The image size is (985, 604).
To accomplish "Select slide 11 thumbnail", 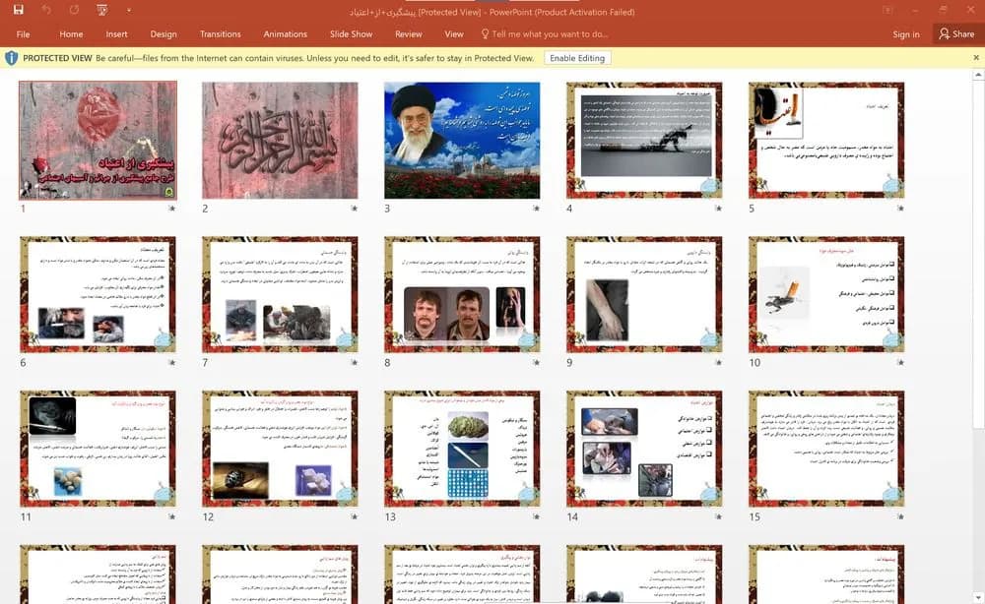I will (x=98, y=450).
